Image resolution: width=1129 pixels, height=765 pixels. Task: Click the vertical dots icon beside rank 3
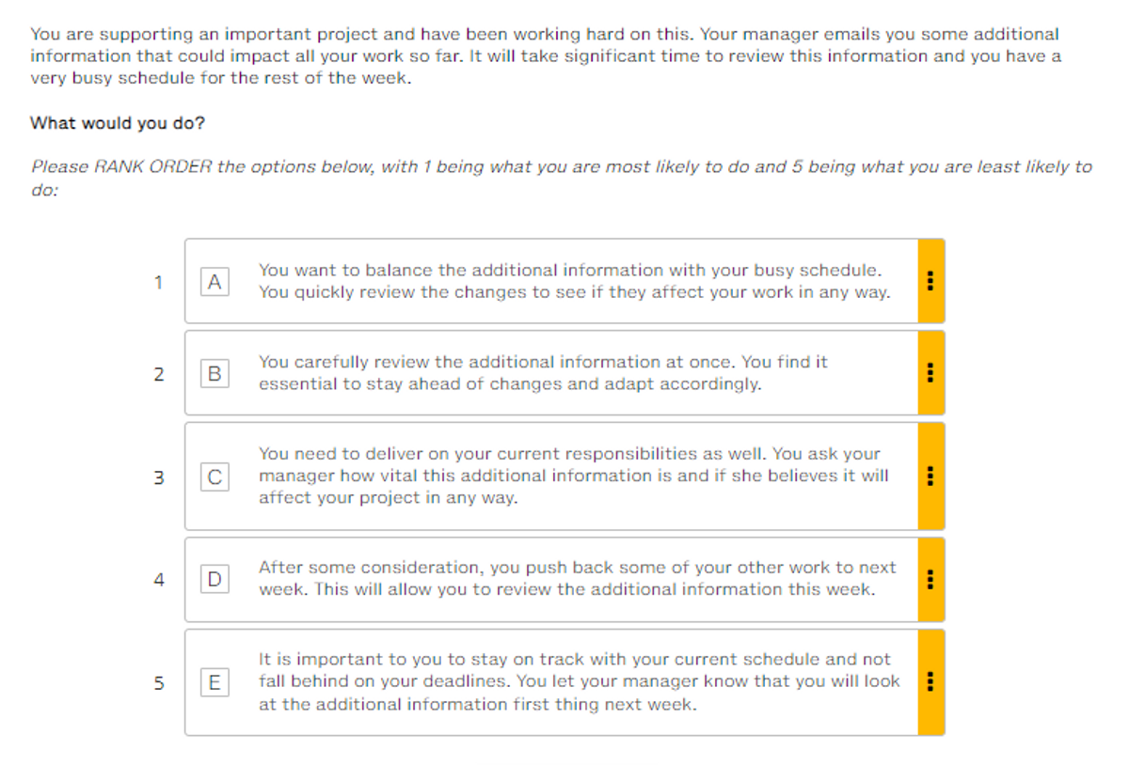point(930,476)
